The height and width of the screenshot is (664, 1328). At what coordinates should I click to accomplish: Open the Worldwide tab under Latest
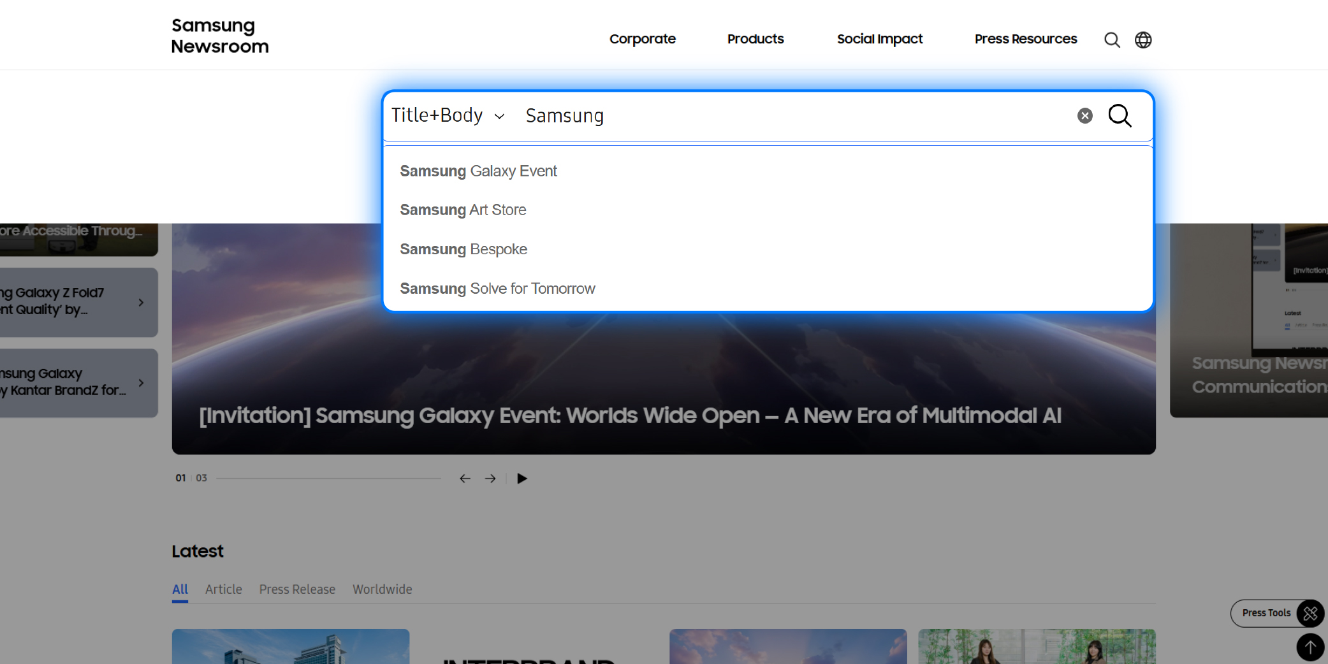[x=382, y=589]
